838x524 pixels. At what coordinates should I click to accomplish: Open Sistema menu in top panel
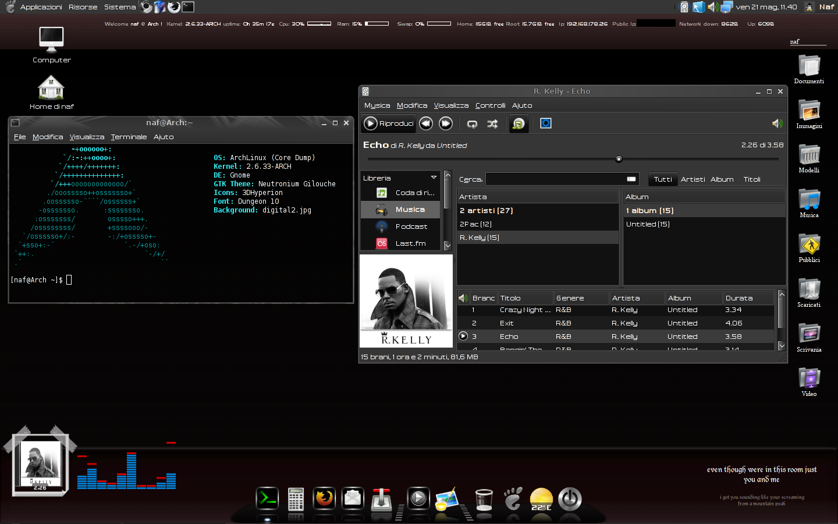tap(120, 7)
